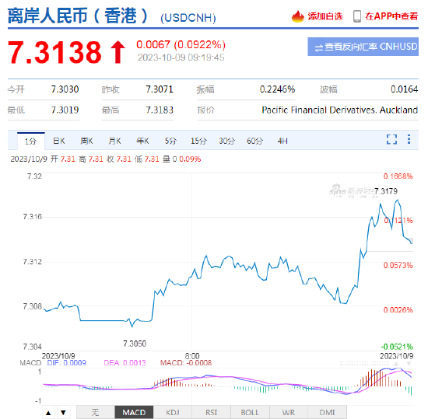The height and width of the screenshot is (419, 428).
Task: Click the 7.3050 low label on chart
Action: [x=135, y=344]
